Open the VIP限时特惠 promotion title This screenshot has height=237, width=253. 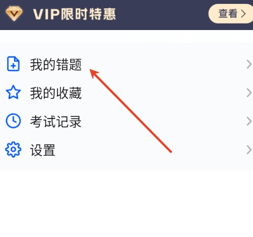pyautogui.click(x=74, y=14)
